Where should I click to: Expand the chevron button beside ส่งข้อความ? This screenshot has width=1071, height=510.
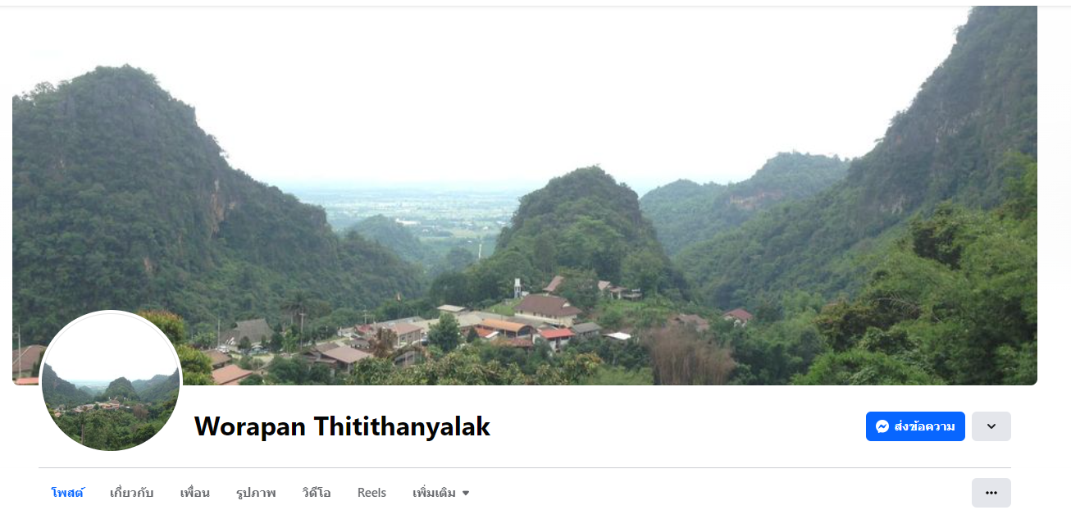pyautogui.click(x=991, y=426)
